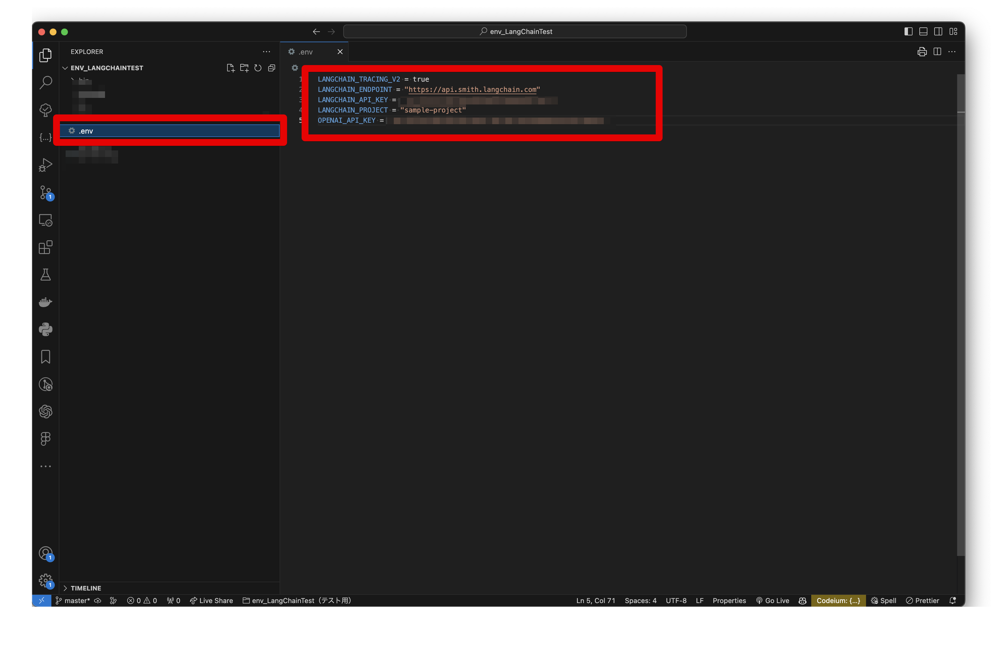
Task: Change language mode Properties
Action: (729, 600)
